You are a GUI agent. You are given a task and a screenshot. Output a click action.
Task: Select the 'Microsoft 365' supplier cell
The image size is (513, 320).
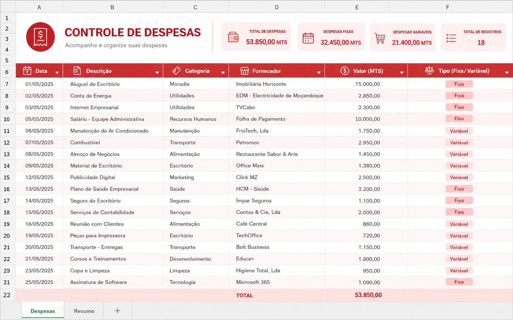[x=277, y=282]
